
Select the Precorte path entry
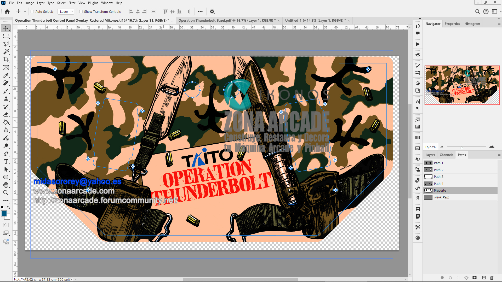441,190
